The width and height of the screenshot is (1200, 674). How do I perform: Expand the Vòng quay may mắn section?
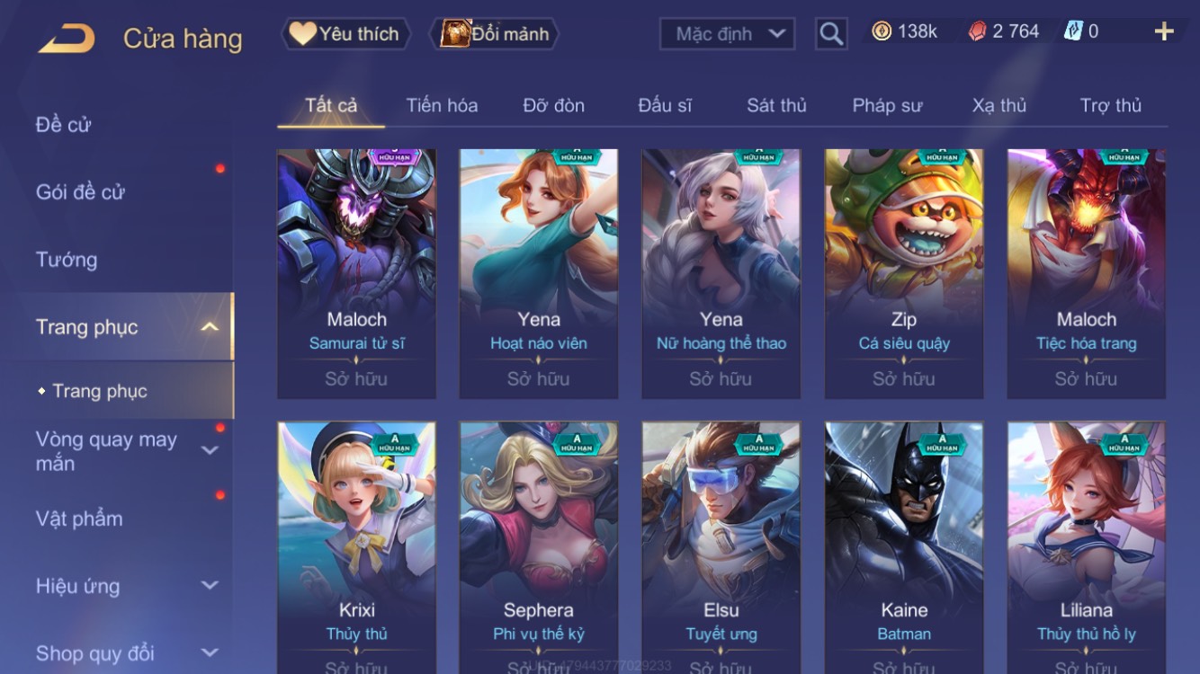tap(209, 450)
